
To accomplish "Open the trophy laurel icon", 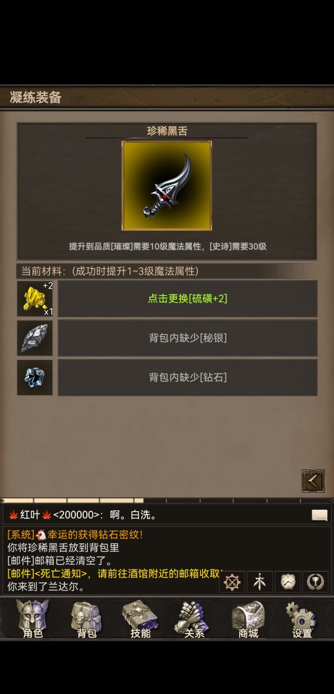I will [x=315, y=582].
